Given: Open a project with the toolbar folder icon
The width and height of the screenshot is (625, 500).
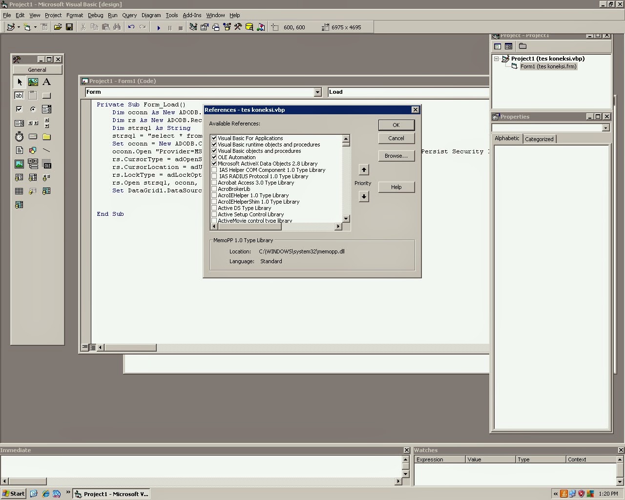Looking at the screenshot, I should pyautogui.click(x=58, y=27).
